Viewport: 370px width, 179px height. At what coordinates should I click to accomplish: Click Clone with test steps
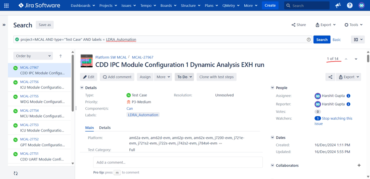(217, 77)
